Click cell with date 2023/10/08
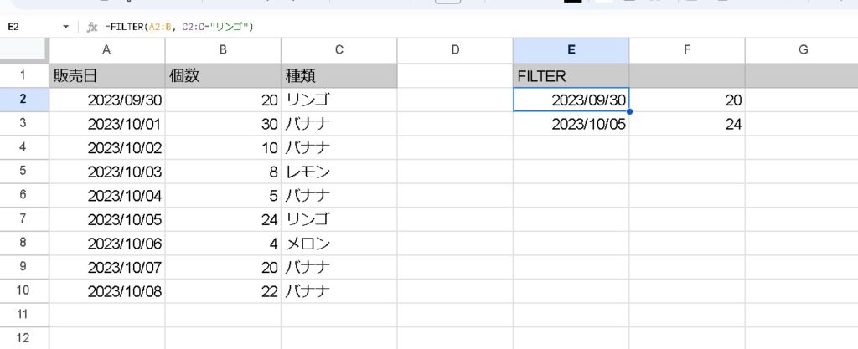The height and width of the screenshot is (349, 858). (107, 291)
